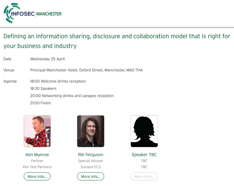Image resolution: width=234 pixels, height=186 pixels.
Task: Click the Europol EC3 organisation text
Action: [x=91, y=167]
